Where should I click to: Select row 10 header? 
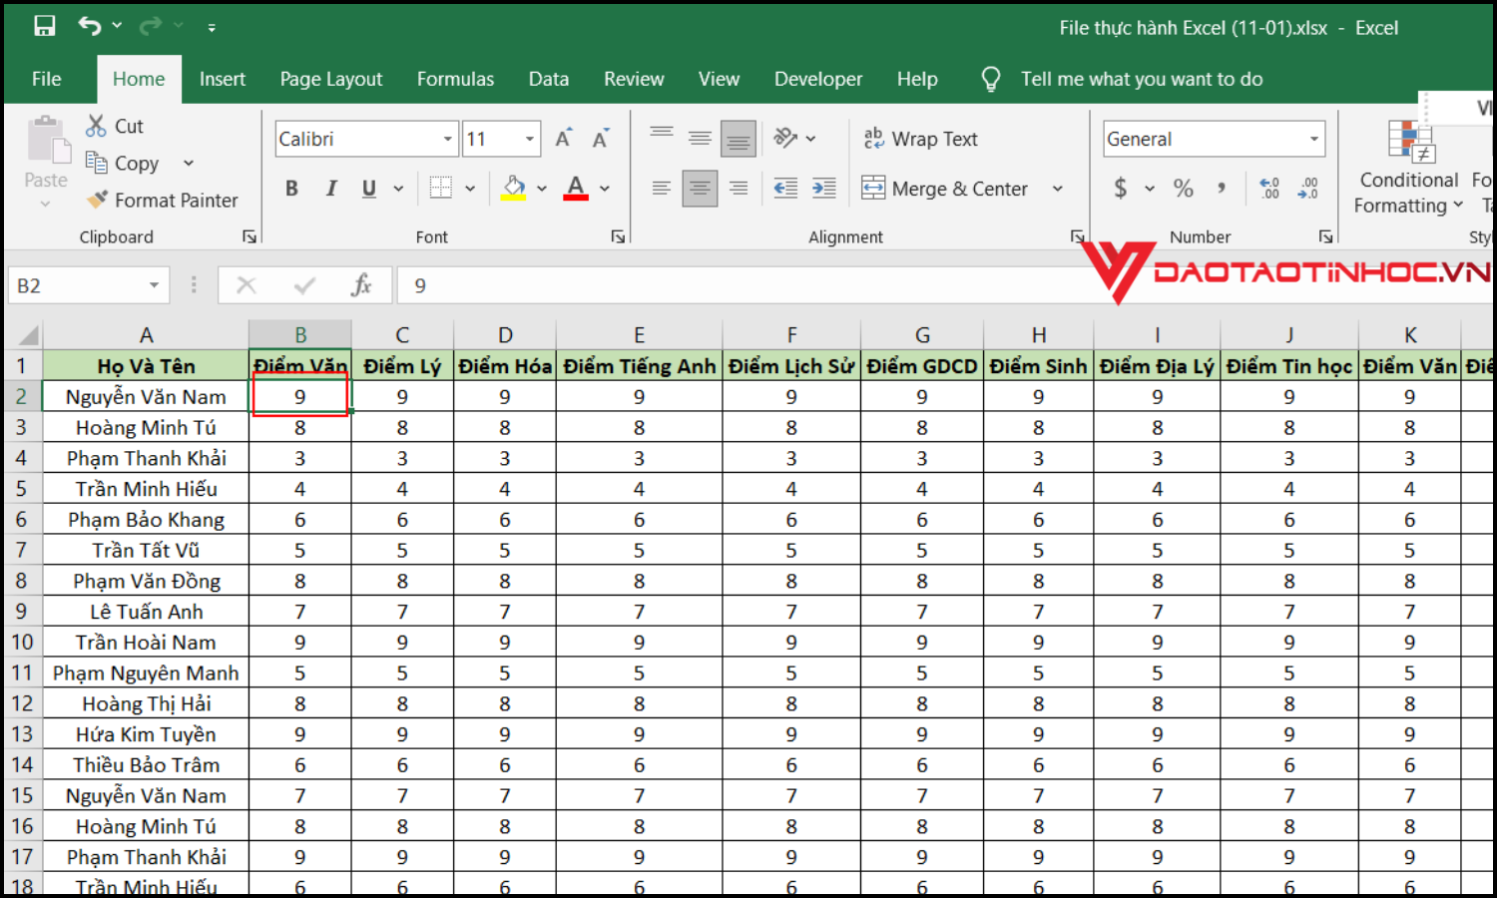point(22,642)
